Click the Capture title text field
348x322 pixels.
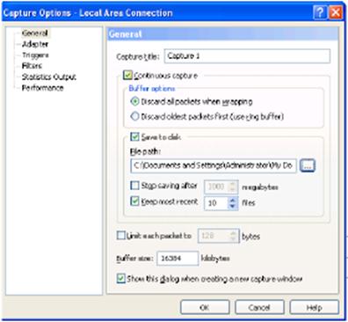[247, 56]
